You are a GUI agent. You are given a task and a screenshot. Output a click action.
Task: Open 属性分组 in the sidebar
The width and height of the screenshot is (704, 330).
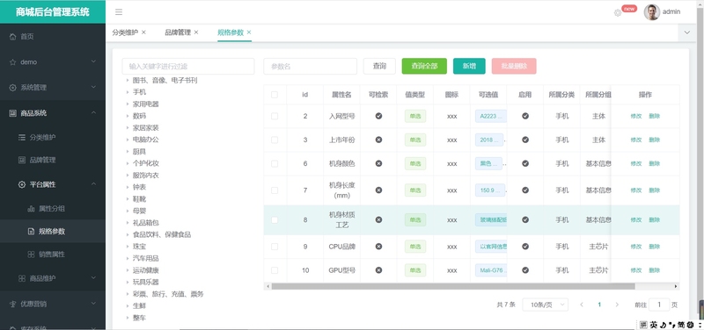pos(53,209)
